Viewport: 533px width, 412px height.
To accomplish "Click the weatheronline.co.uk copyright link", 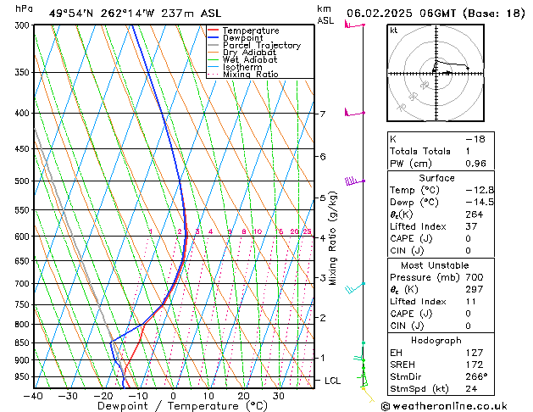I will coord(444,406).
